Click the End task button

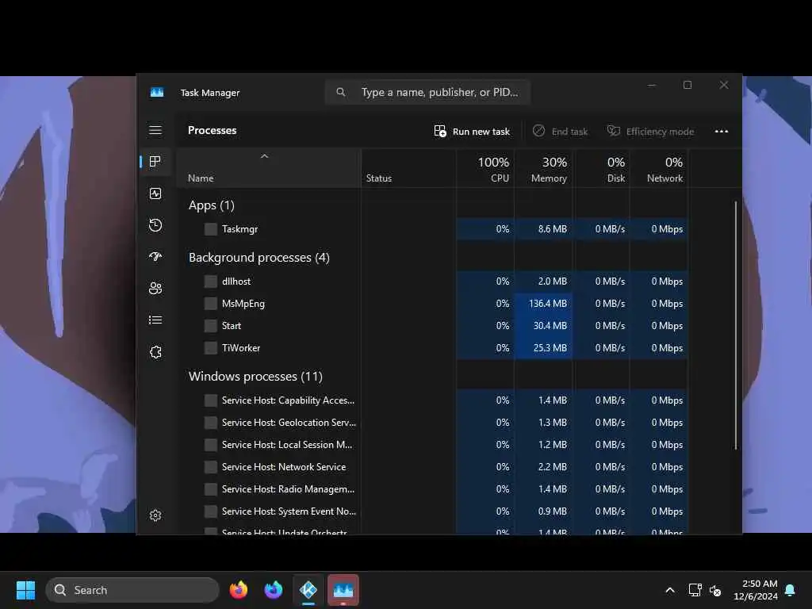(x=560, y=131)
